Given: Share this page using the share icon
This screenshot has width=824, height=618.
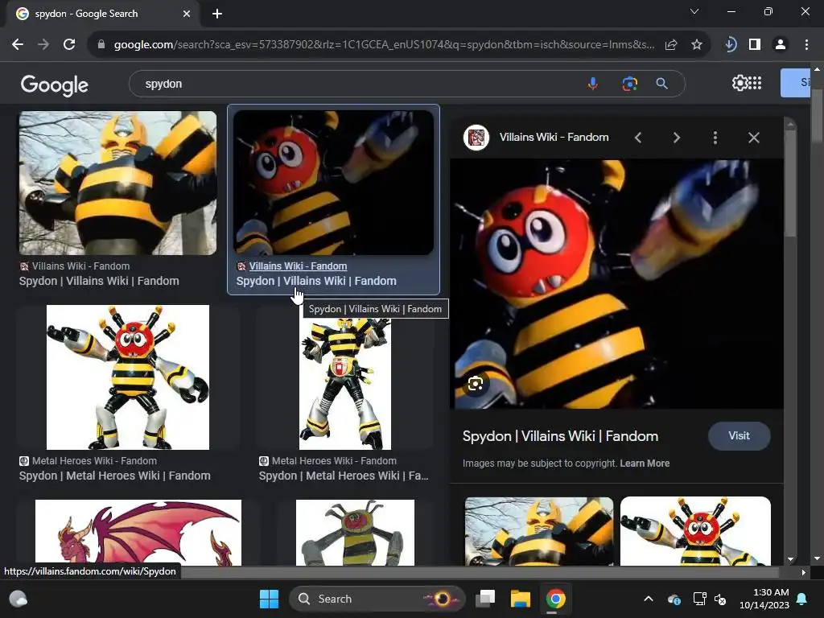Looking at the screenshot, I should pyautogui.click(x=671, y=45).
